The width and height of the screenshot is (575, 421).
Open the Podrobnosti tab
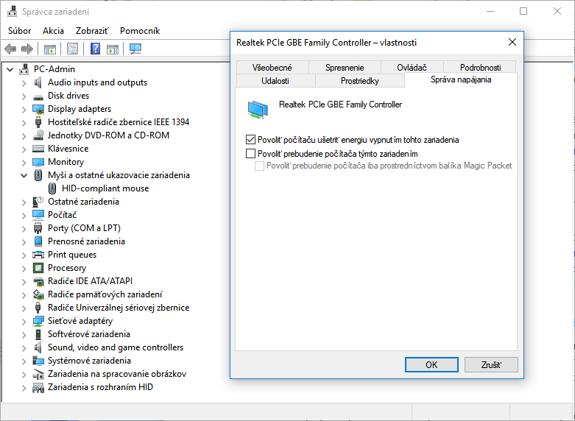pyautogui.click(x=480, y=67)
